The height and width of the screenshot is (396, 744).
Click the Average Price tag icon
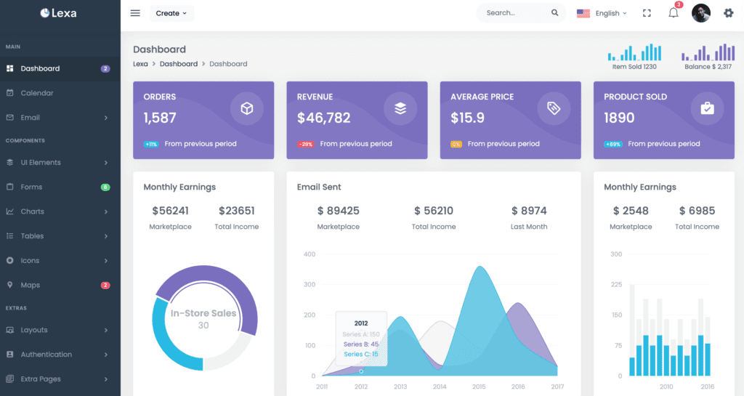554,108
